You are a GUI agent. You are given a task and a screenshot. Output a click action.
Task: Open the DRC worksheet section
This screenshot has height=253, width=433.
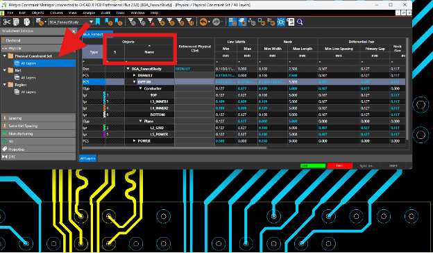click(x=38, y=157)
